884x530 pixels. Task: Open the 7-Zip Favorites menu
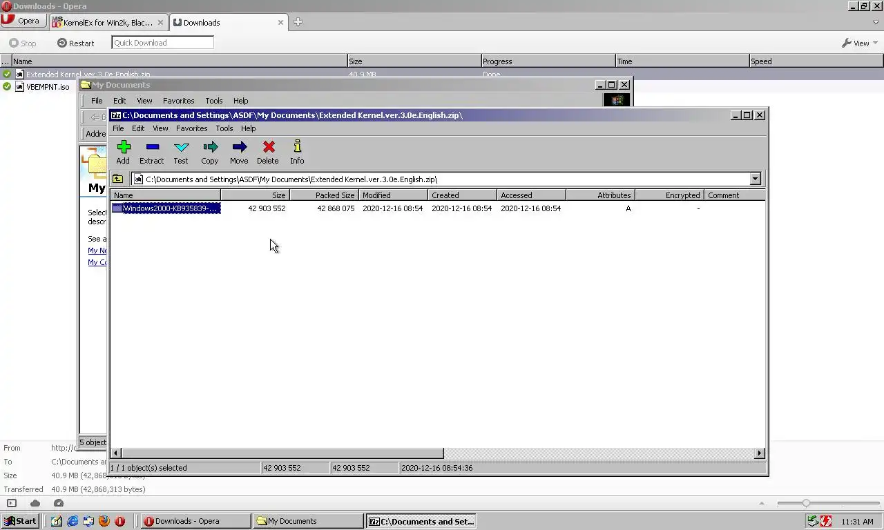pyautogui.click(x=192, y=128)
